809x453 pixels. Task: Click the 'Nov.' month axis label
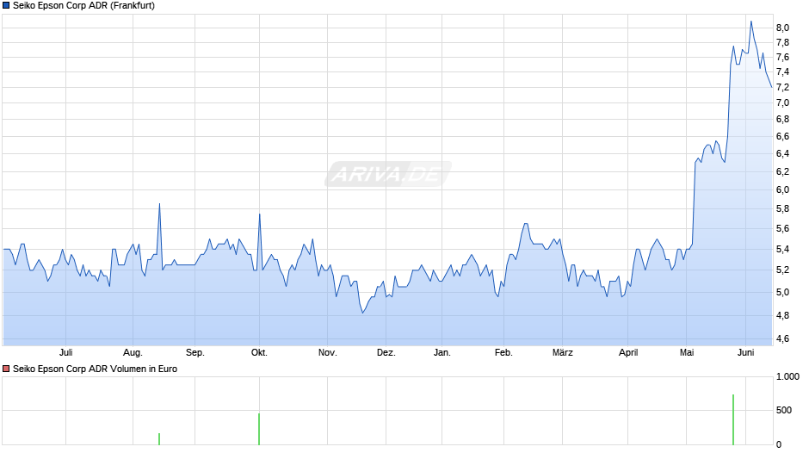point(327,352)
